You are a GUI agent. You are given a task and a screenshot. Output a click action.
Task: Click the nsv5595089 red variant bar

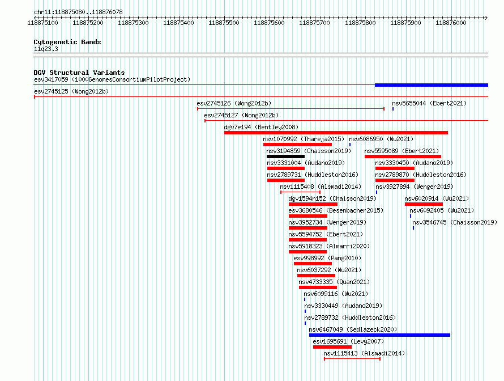click(403, 156)
